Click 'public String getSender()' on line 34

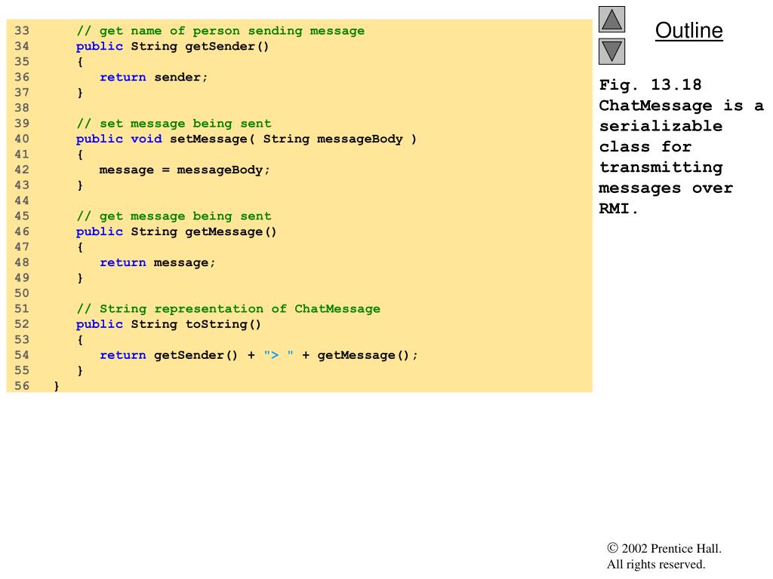[x=173, y=46]
